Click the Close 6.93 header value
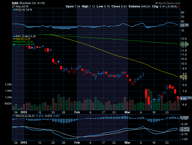This screenshot has height=145, width=192. pyautogui.click(x=119, y=6)
